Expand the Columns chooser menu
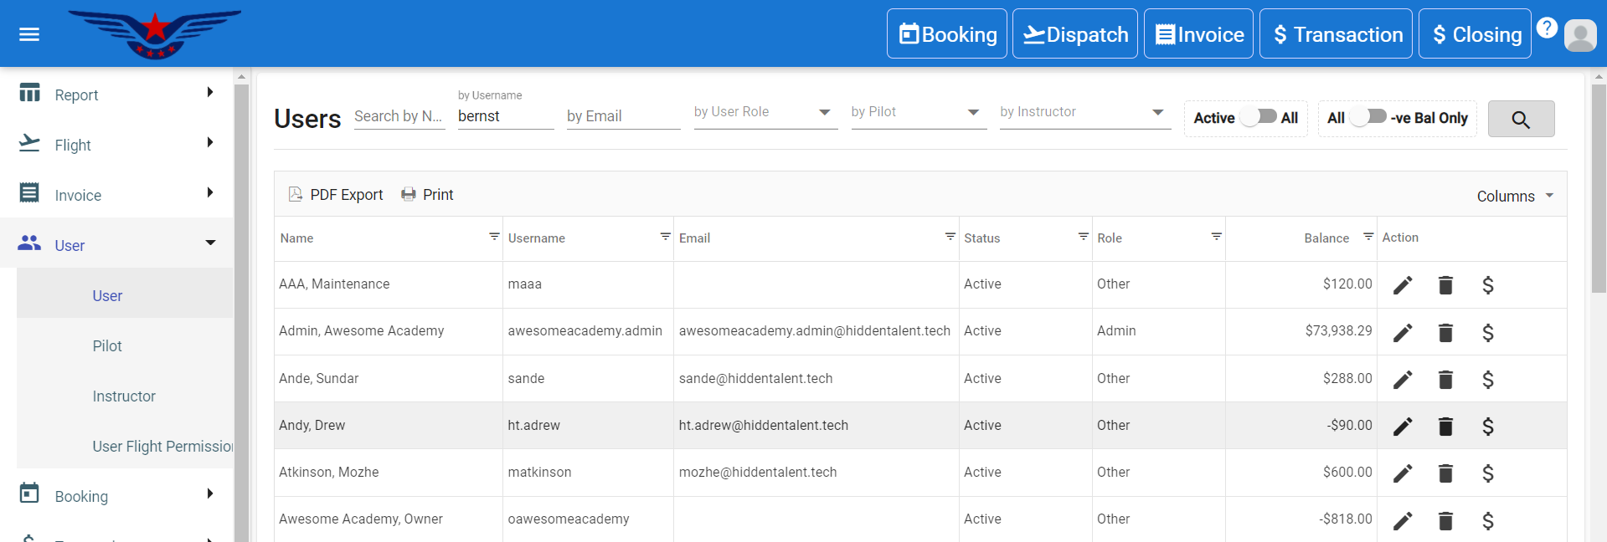The image size is (1607, 542). 1515,196
